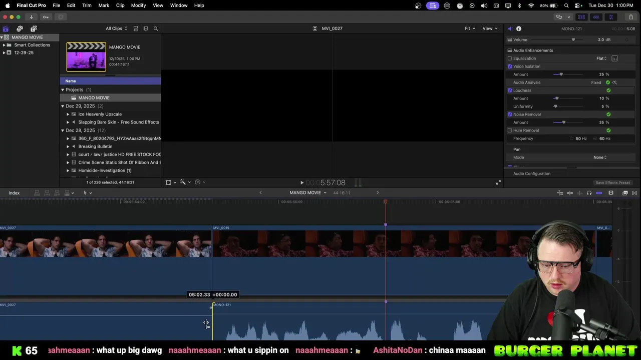The image size is (641, 360).
Task: Collapse the Dec 29, 2025 group
Action: pos(63,106)
